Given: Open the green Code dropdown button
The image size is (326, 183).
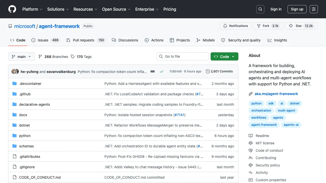Looking at the screenshot, I should point(224,56).
